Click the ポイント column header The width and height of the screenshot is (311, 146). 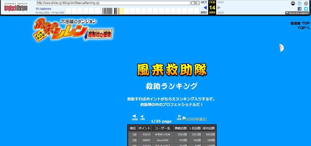[144, 128]
